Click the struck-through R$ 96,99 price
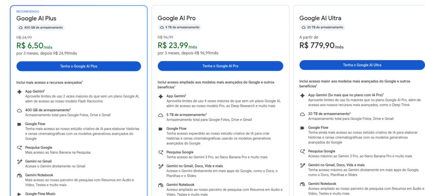This screenshot has width=425, height=196. [165, 37]
